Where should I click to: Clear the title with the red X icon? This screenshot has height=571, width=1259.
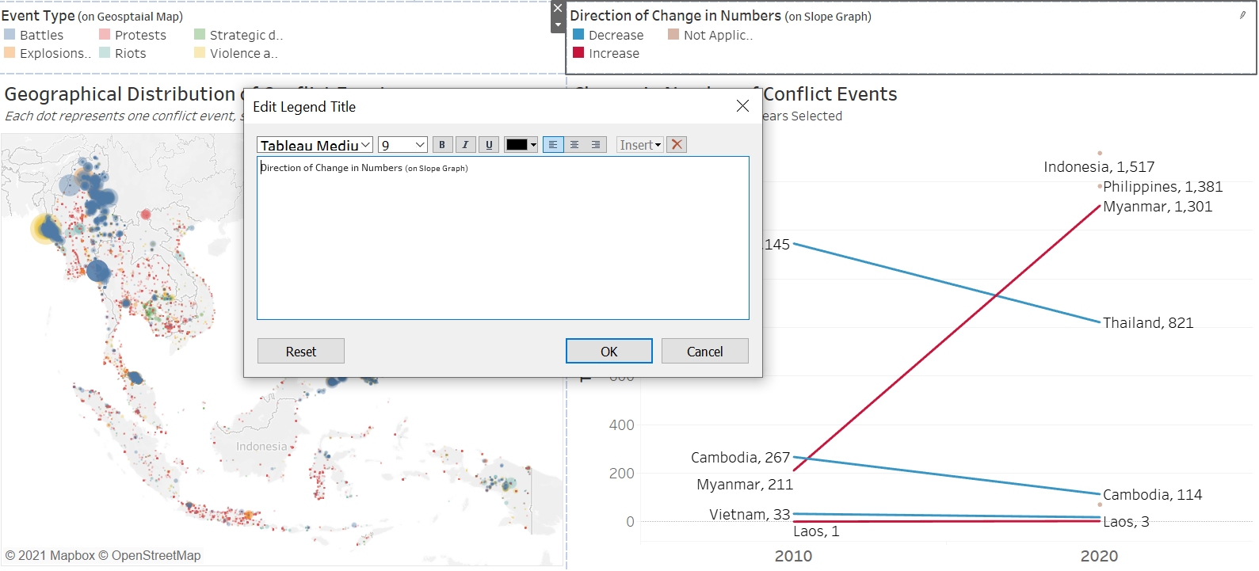[x=677, y=145]
